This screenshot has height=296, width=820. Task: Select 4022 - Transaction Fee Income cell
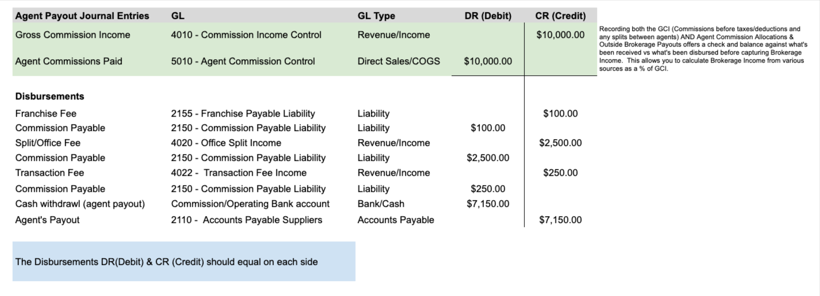(239, 172)
